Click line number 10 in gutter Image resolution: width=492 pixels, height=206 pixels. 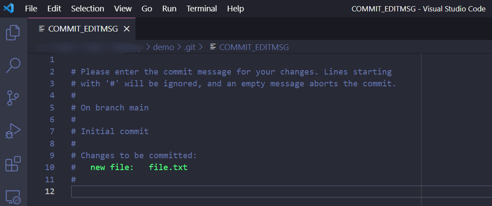click(x=50, y=167)
